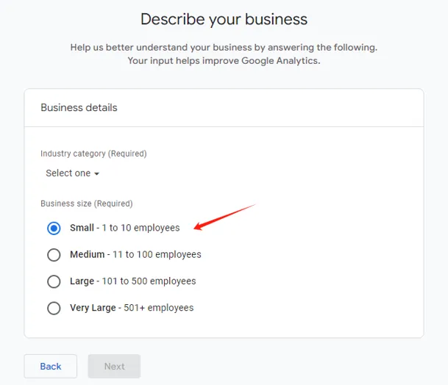Select Large 101 to 500 employees radio
The image size is (448, 385).
(54, 281)
